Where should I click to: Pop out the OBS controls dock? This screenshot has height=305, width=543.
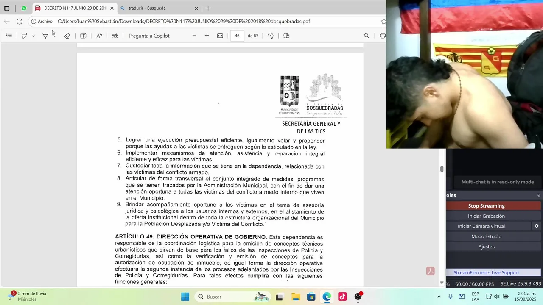[x=539, y=195]
